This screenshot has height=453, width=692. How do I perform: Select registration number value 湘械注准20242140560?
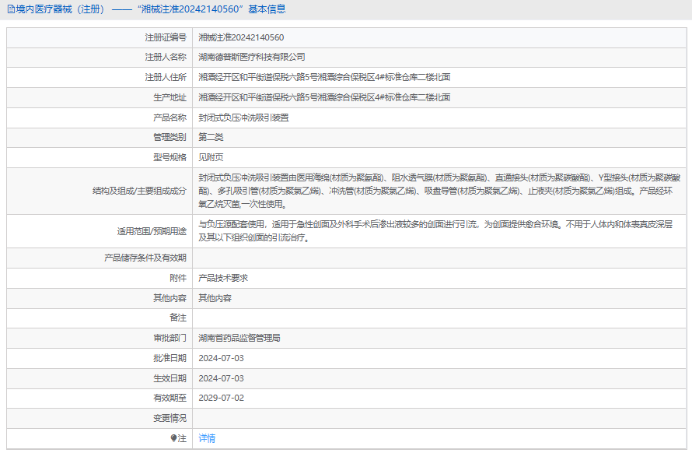[241, 37]
